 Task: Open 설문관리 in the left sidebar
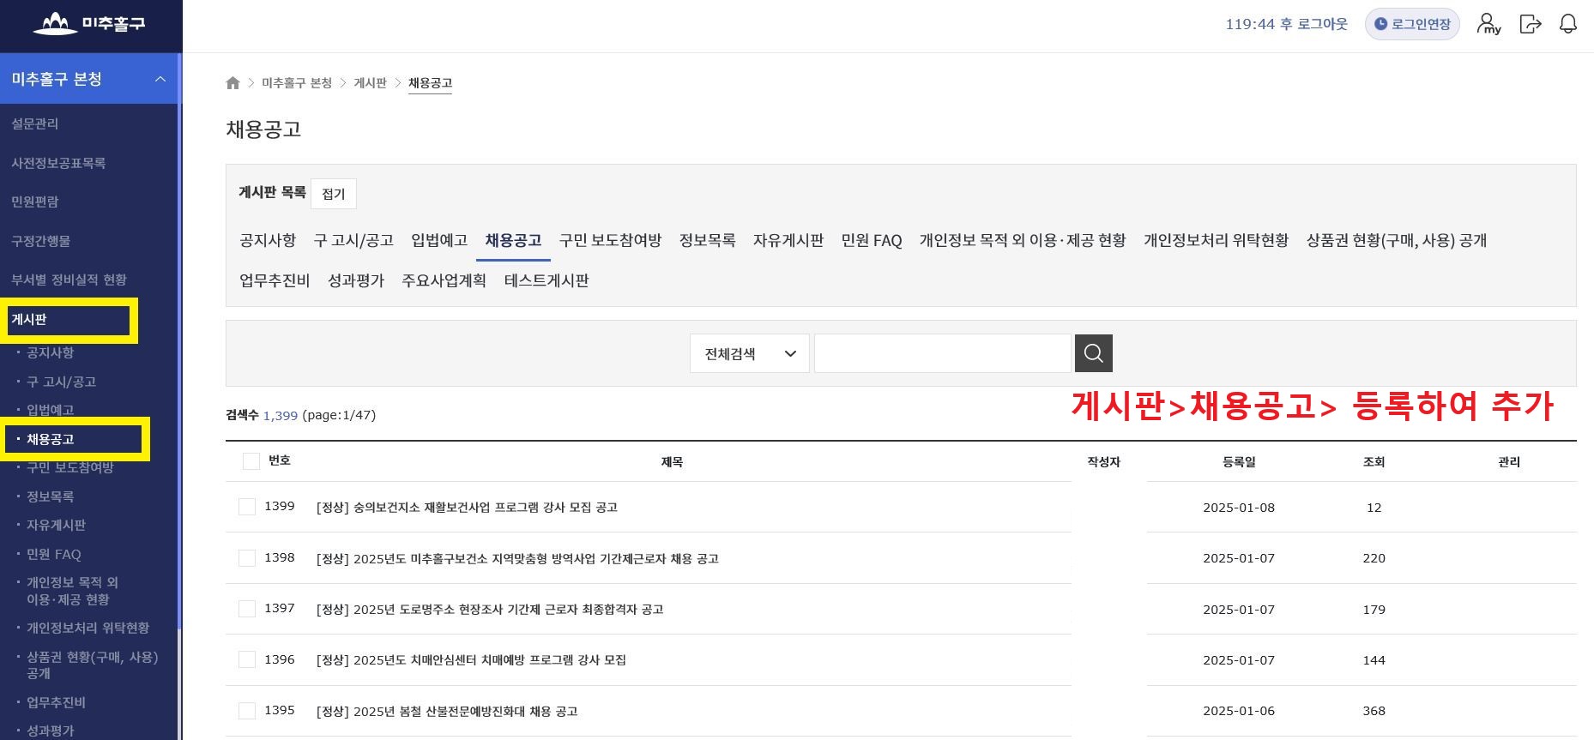pyautogui.click(x=35, y=123)
